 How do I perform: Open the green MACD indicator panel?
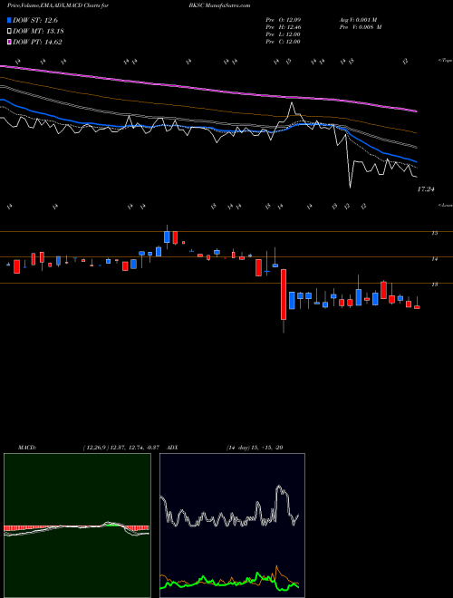tap(77, 526)
